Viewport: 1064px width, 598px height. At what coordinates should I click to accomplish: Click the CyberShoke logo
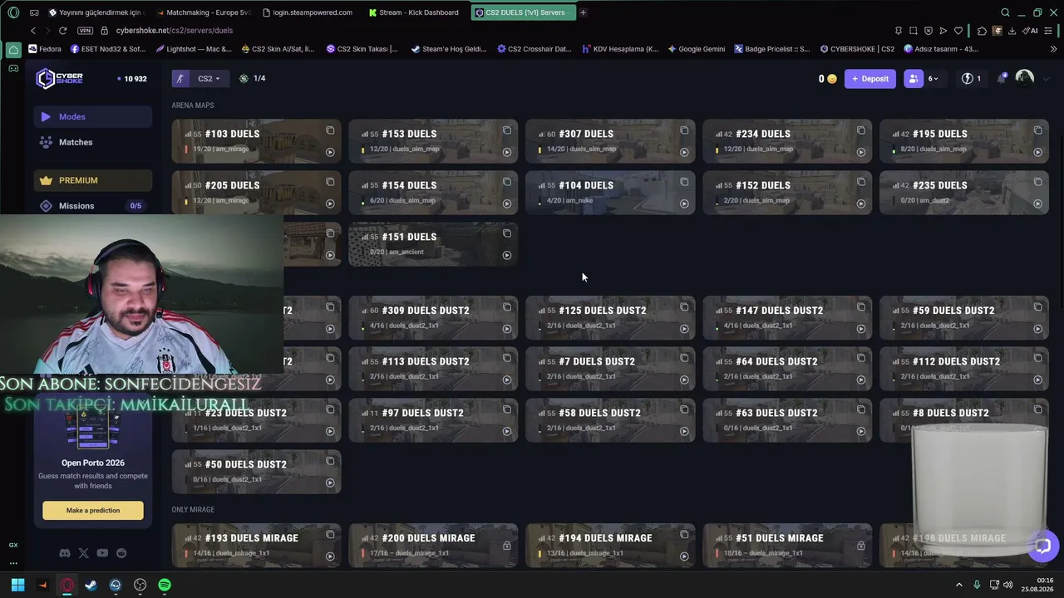click(x=59, y=78)
